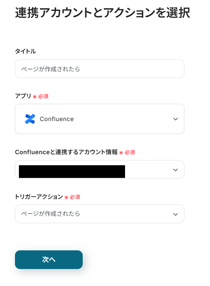Focus the タイトル text input field
Image resolution: width=210 pixels, height=286 pixels.
point(99,69)
